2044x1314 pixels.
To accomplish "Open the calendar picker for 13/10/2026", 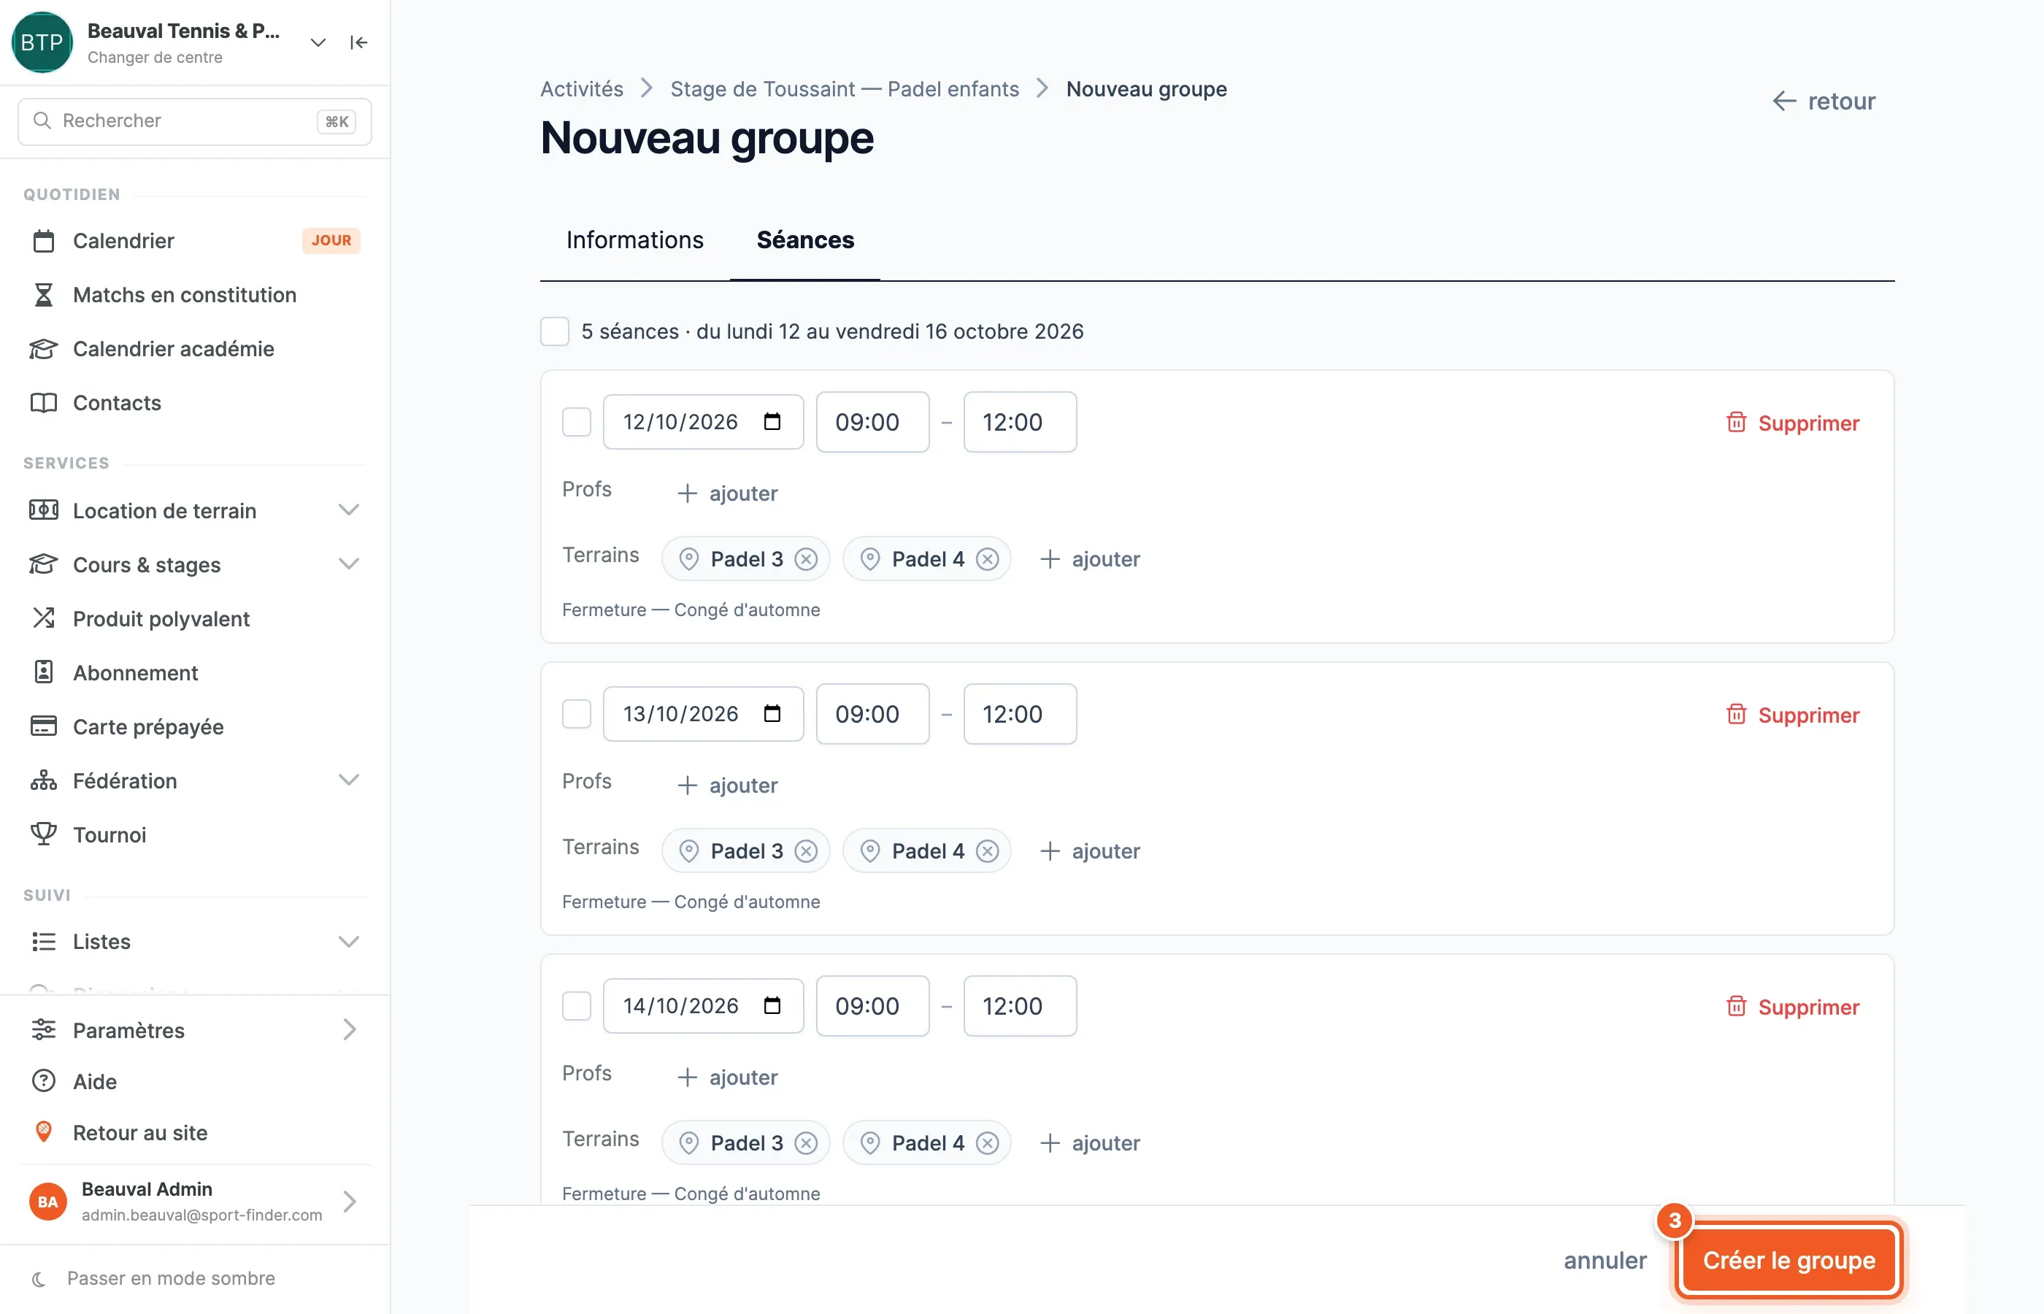I will click(772, 713).
